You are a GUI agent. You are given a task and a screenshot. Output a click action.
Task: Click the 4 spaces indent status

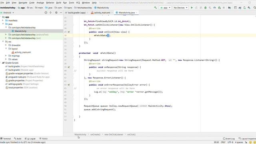point(239,142)
